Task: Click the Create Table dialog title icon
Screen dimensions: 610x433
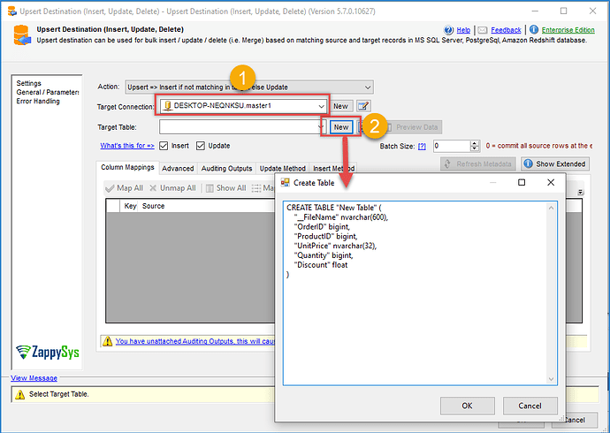Action: [286, 182]
